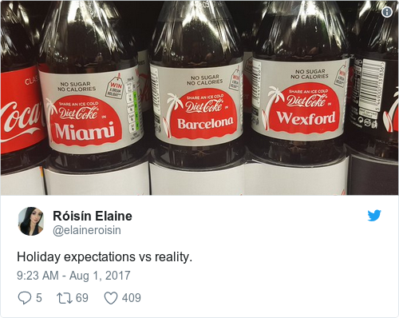
Task: Click the 69 retweets count
Action: click(82, 298)
